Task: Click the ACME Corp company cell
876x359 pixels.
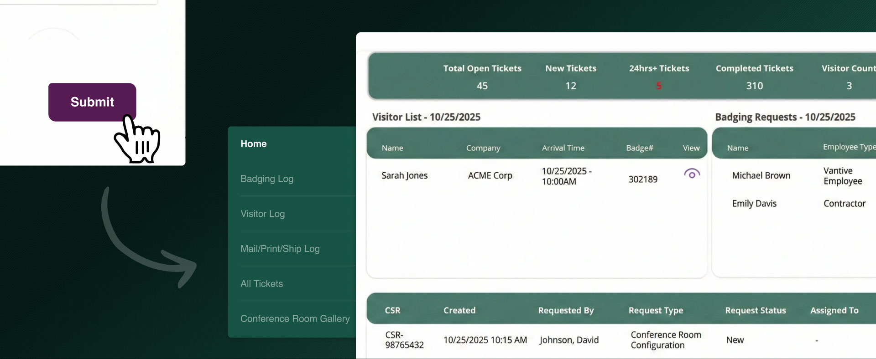Action: 490,175
